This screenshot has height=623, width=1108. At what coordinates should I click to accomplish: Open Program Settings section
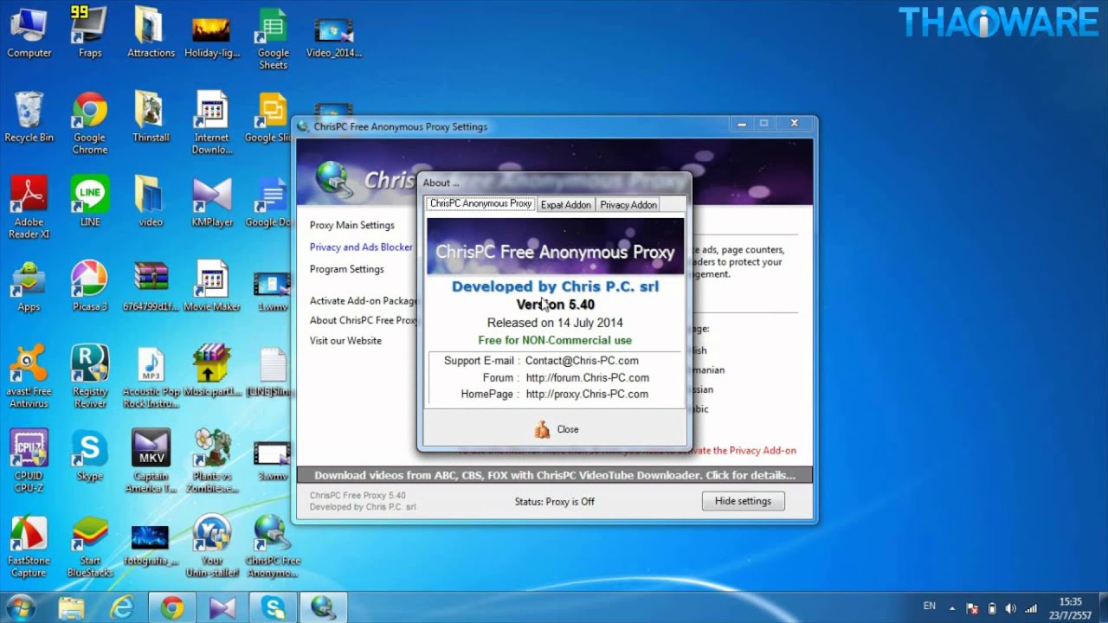pos(347,269)
